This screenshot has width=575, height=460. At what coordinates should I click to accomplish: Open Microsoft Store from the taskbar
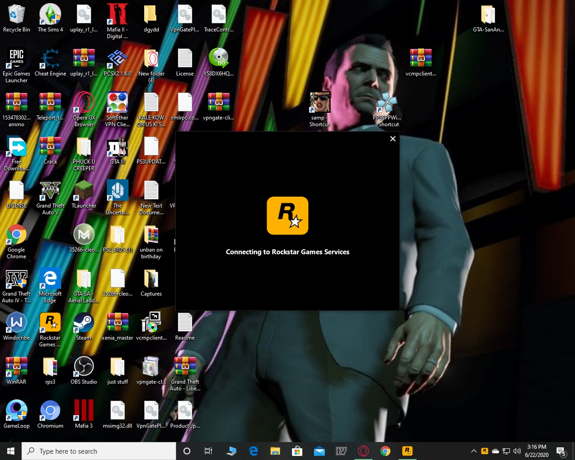pos(297,451)
